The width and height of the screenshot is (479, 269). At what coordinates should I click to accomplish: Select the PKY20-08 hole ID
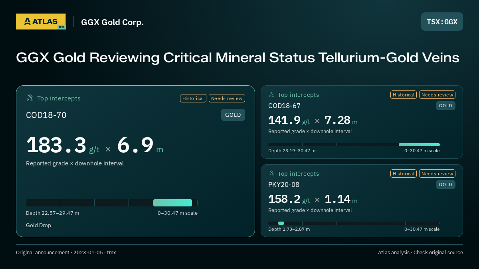284,185
